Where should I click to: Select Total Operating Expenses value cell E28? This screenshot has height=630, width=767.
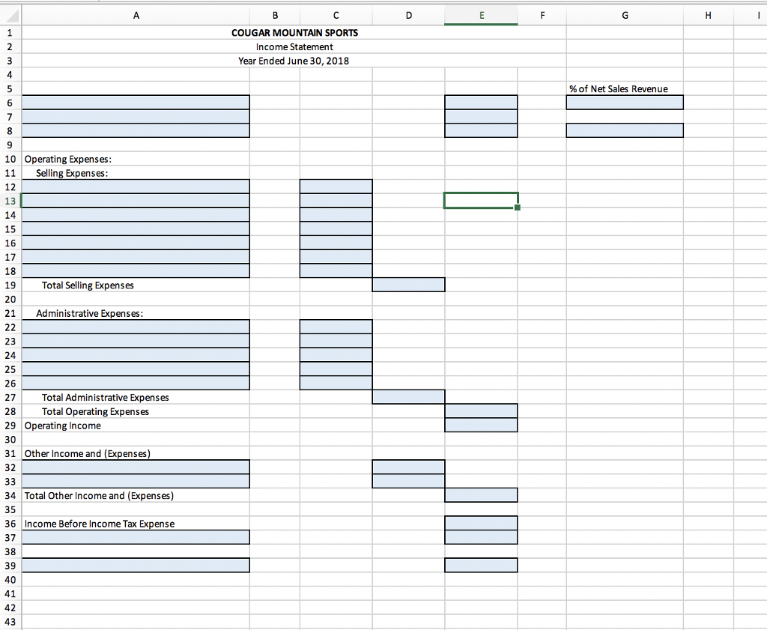[x=481, y=411]
